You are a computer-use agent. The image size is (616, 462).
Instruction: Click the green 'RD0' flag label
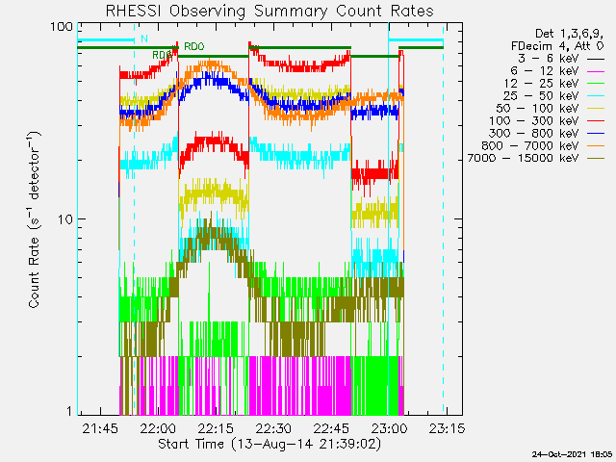[194, 47]
